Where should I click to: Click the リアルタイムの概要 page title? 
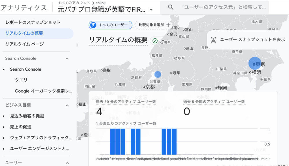(118, 40)
